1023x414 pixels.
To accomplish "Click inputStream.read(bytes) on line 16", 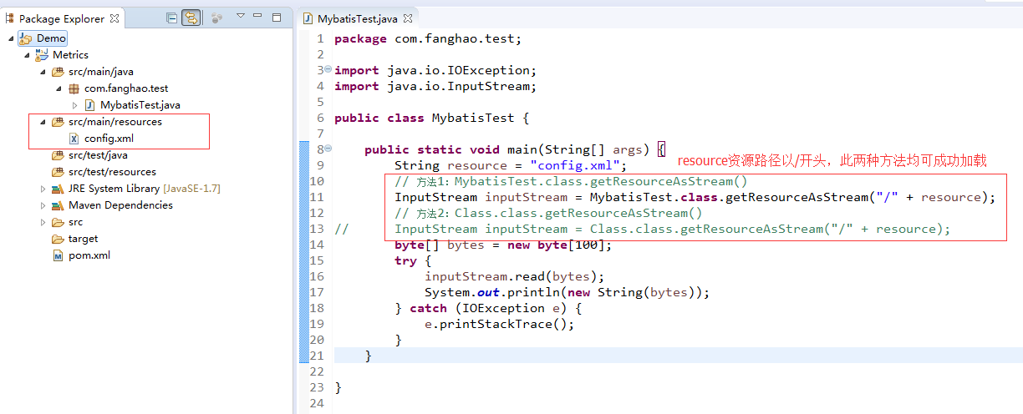I will [514, 276].
